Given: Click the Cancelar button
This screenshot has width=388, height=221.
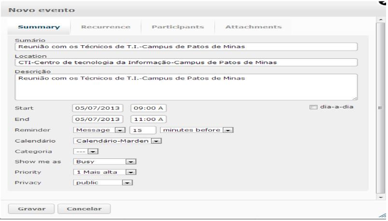Looking at the screenshot, I should 84,209.
